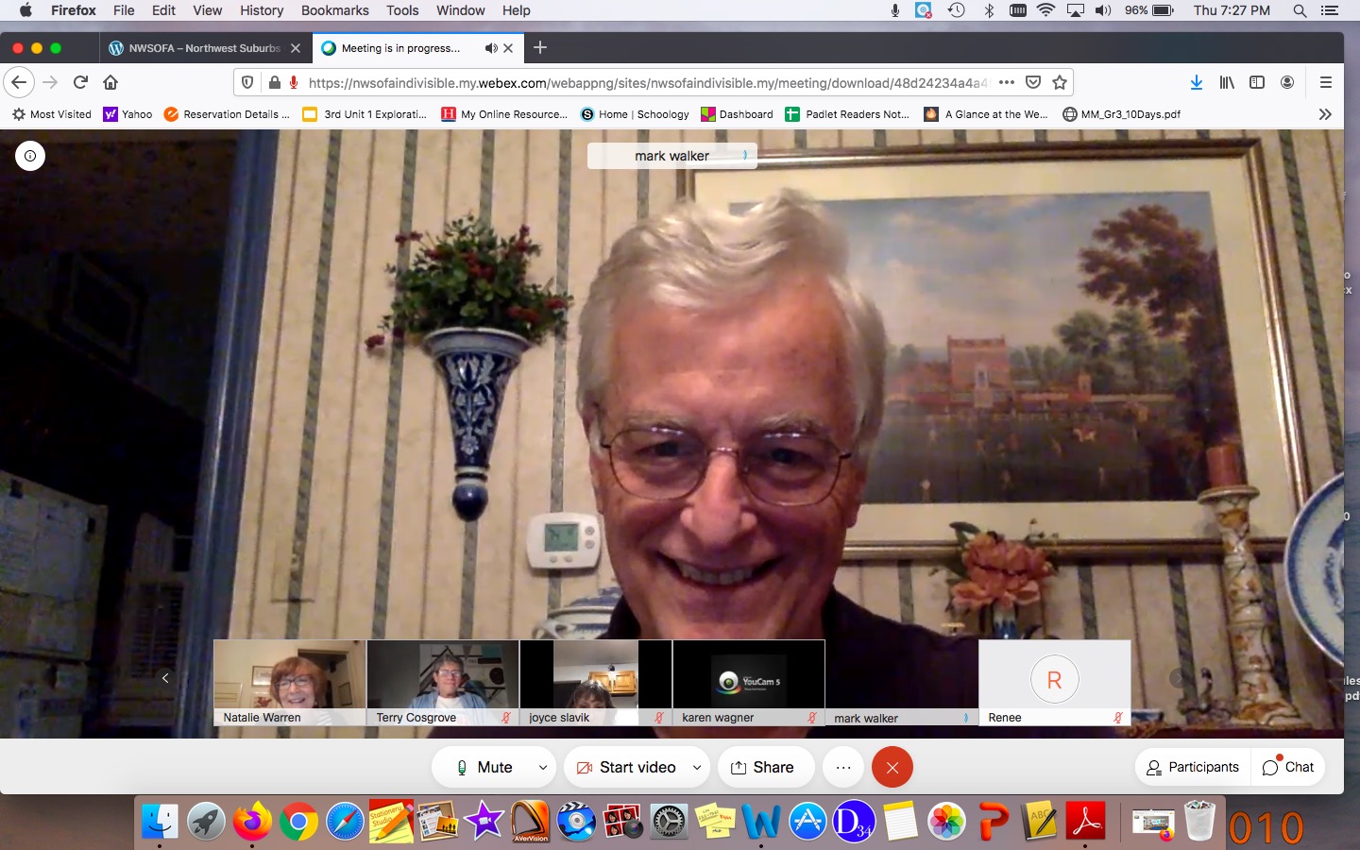Open the Reservation Details bookmark
Screen dimensions: 1360x850
[x=227, y=114]
